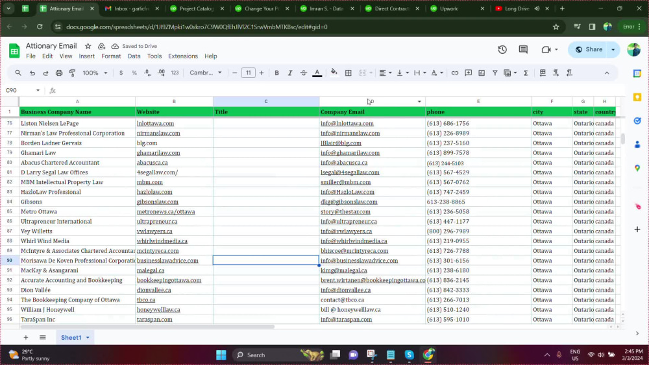Click the Name box showing C90

pyautogui.click(x=23, y=91)
